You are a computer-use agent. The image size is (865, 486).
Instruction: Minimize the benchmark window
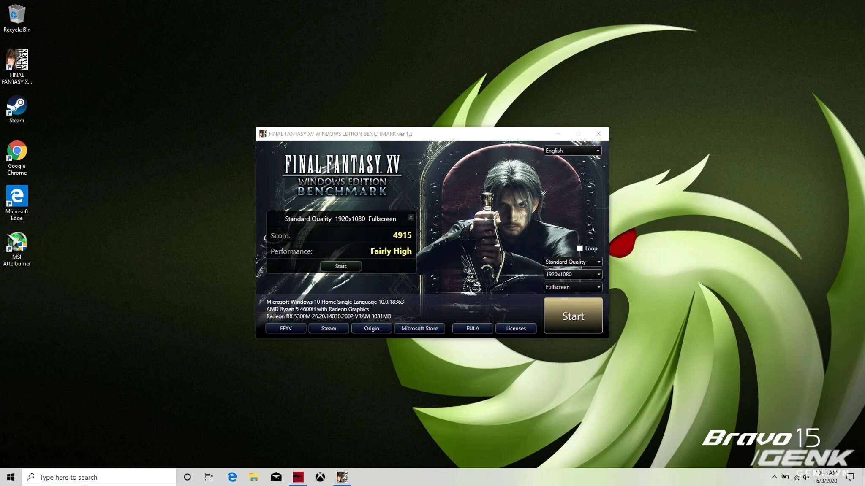[x=558, y=134]
